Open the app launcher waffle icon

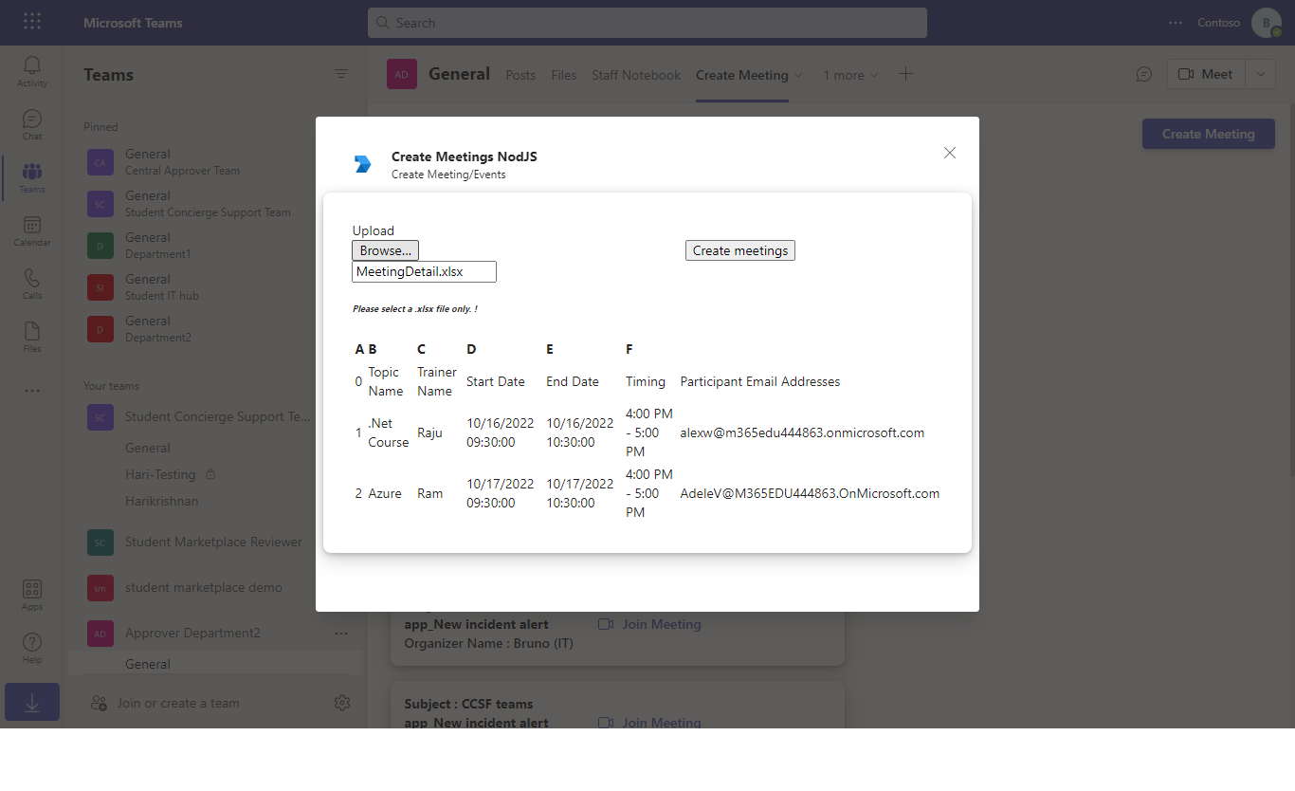pos(32,22)
